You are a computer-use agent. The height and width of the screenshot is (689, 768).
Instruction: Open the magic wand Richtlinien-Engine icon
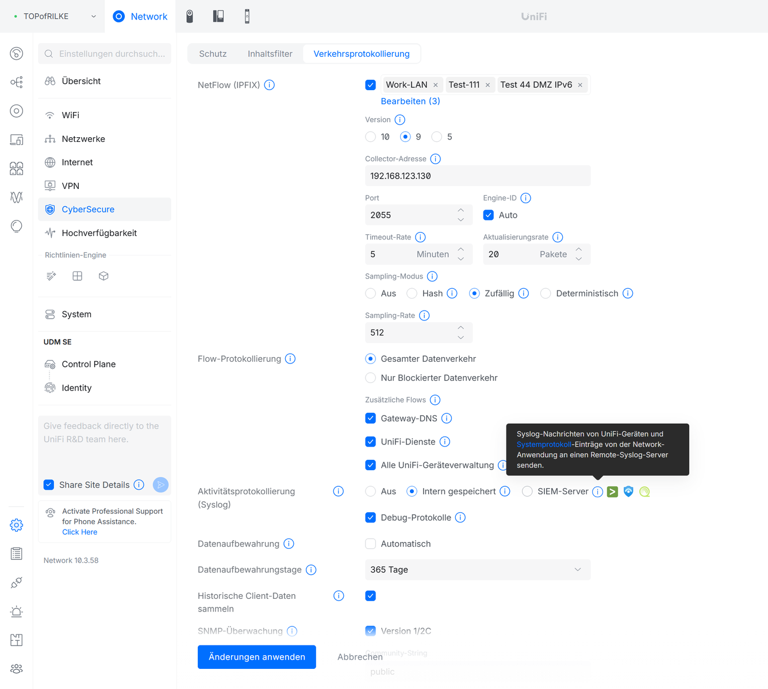pyautogui.click(x=51, y=276)
